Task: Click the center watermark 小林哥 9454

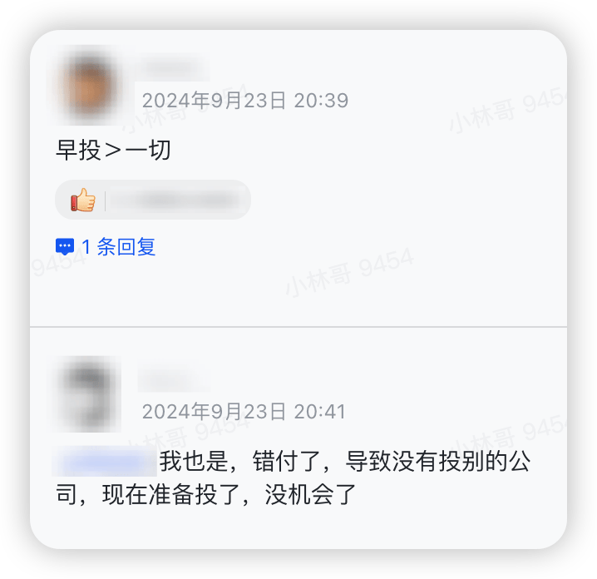Action: (x=349, y=271)
